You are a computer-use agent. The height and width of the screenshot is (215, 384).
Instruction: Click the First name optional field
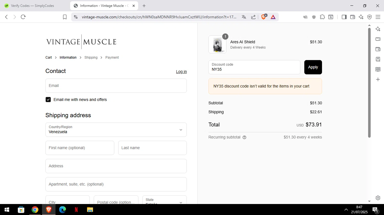tap(80, 148)
